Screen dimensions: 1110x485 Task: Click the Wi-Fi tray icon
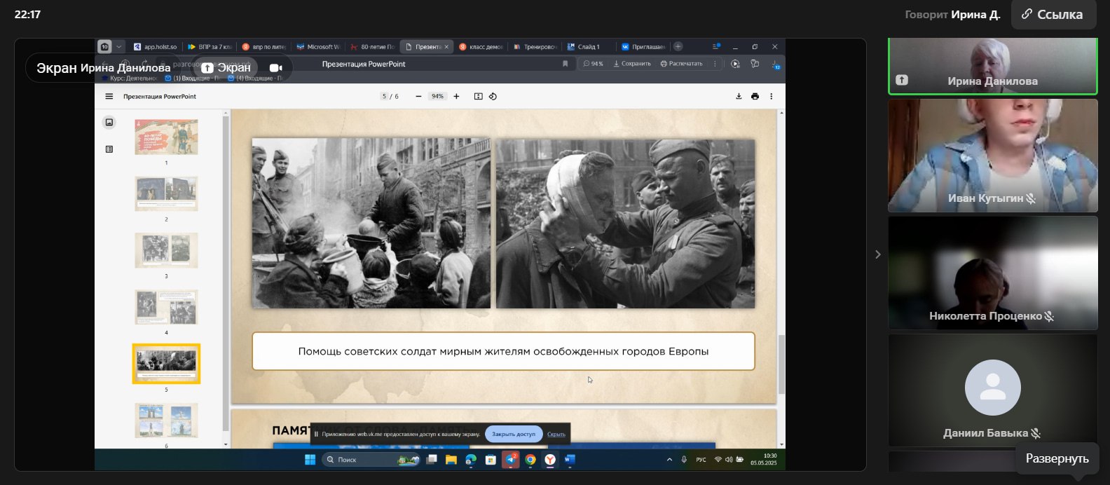(x=718, y=460)
